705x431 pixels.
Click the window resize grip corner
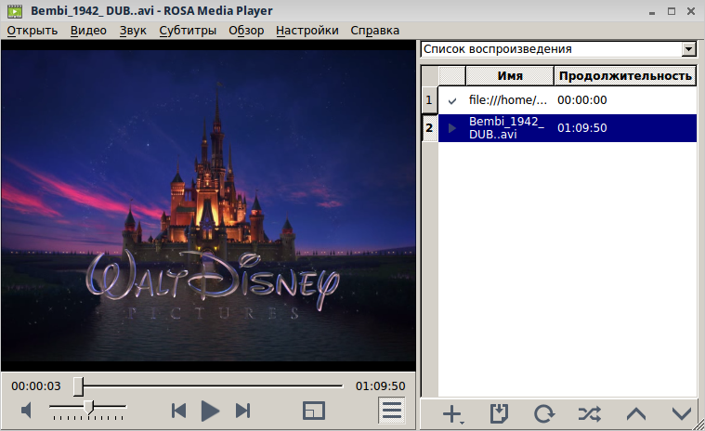pyautogui.click(x=699, y=425)
